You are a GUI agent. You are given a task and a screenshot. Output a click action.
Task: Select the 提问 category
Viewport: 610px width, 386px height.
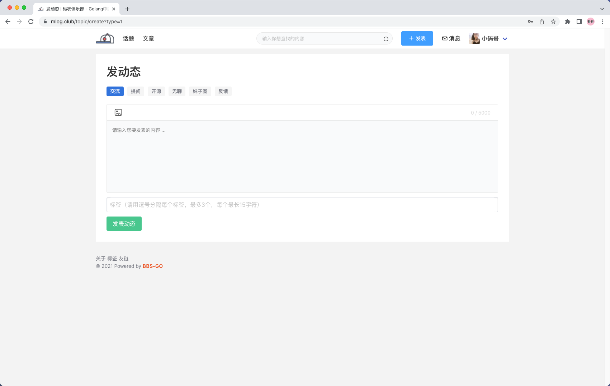tap(136, 91)
